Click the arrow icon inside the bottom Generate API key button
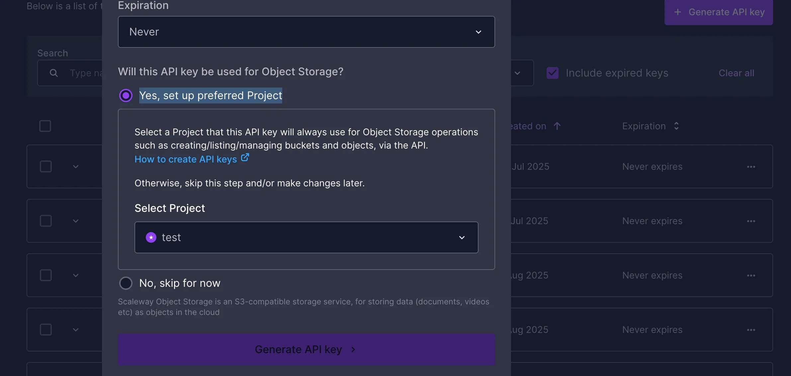Image resolution: width=791 pixels, height=376 pixels. coord(352,349)
